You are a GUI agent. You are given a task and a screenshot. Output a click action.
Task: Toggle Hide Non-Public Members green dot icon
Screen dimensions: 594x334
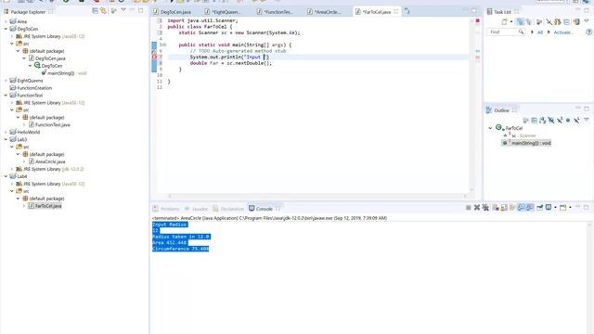coord(568,121)
